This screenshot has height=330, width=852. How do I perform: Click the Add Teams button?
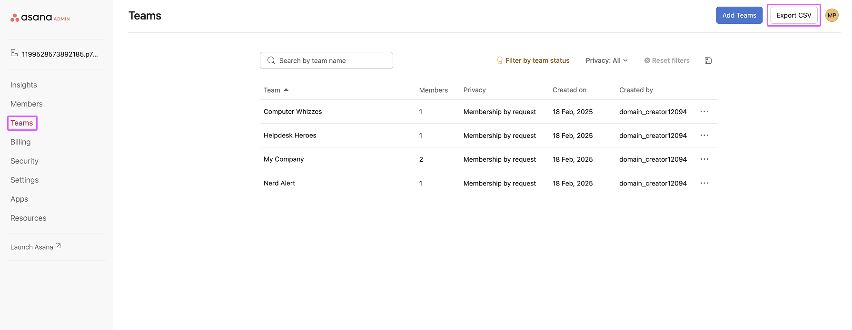tap(739, 15)
